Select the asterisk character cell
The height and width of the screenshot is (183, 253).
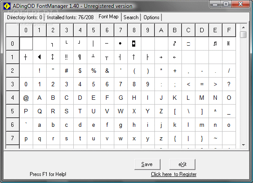click(161, 71)
